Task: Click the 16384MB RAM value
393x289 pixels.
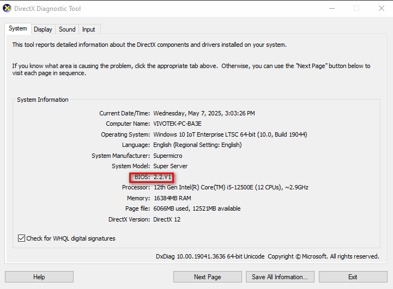Action: tap(172, 198)
